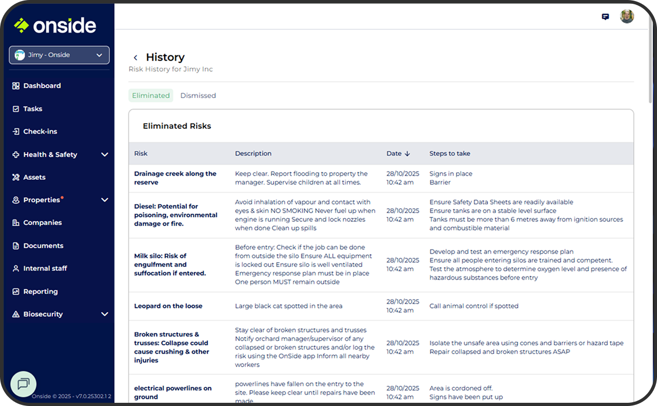Open the Assets tools icon
Viewport: 657px width, 406px height.
coord(16,177)
